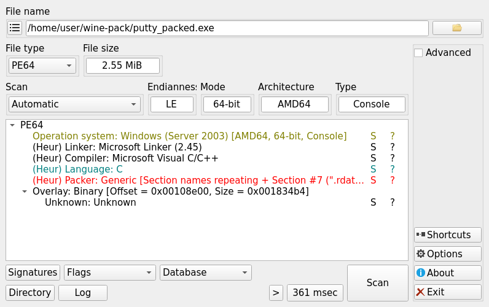
Task: Open the File type PE64 dropdown
Action: [x=42, y=66]
